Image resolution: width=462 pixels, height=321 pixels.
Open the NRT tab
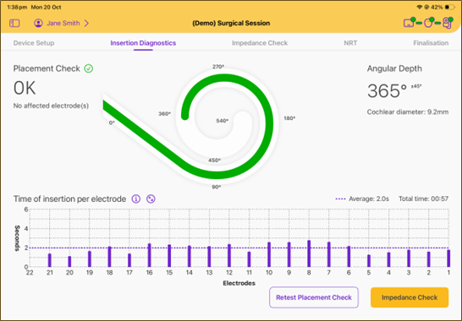[x=350, y=43]
